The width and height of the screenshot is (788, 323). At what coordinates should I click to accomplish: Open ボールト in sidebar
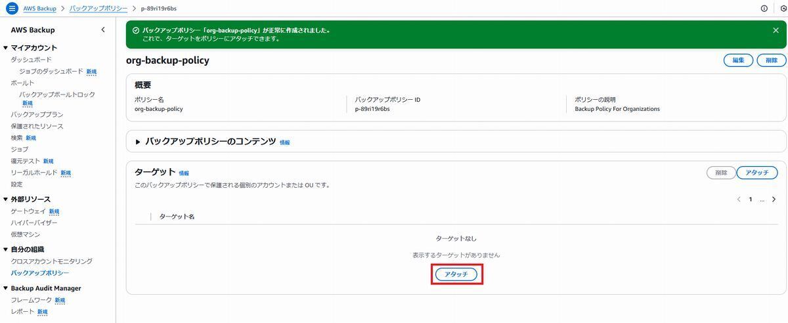22,83
